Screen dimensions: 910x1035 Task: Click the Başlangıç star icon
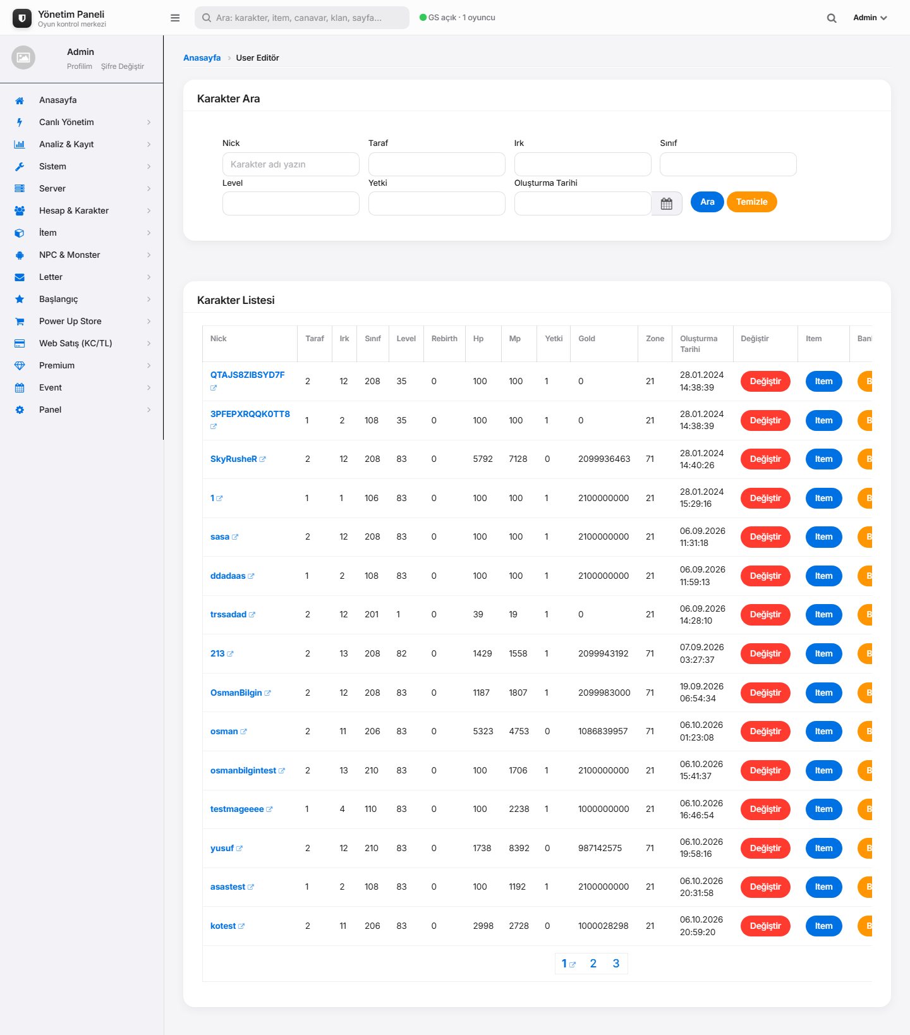click(x=20, y=300)
